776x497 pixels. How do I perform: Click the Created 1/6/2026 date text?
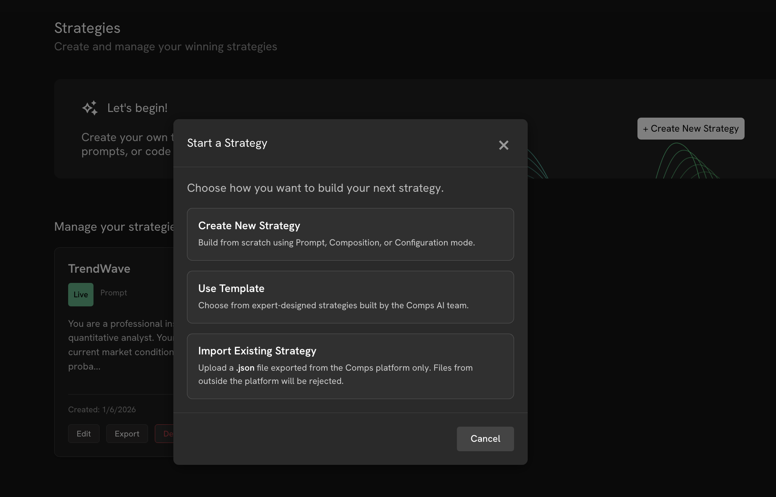[102, 410]
